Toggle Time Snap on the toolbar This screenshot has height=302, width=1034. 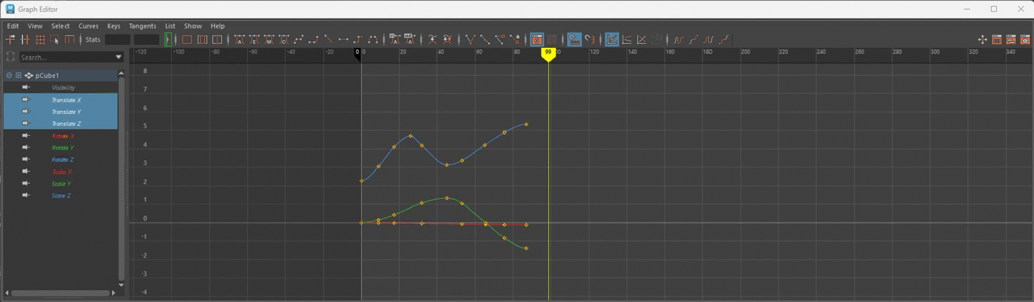click(574, 40)
